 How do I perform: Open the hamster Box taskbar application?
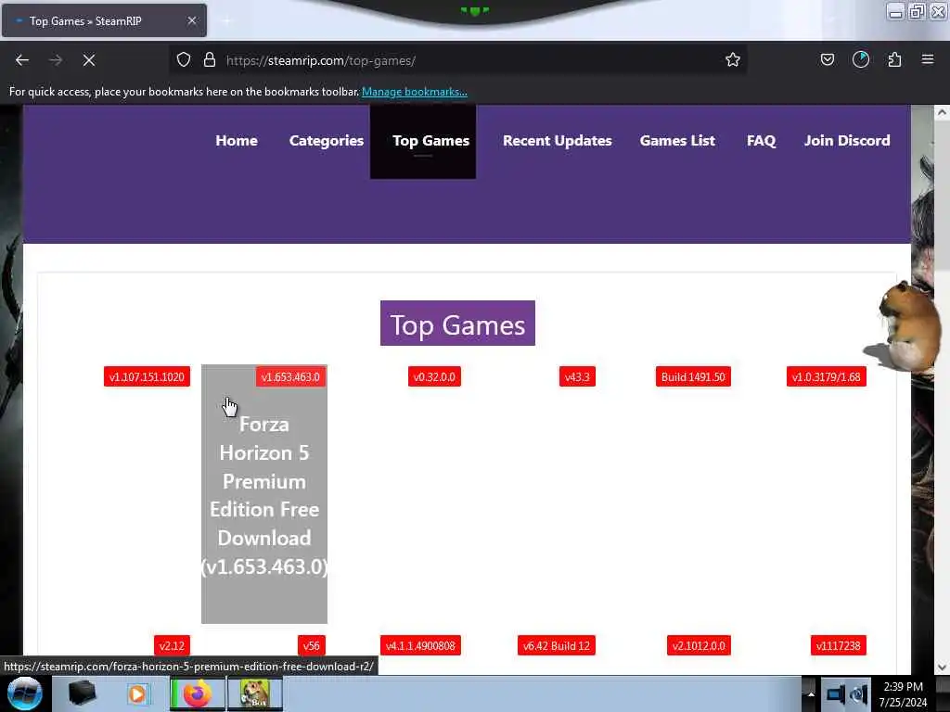coord(255,693)
